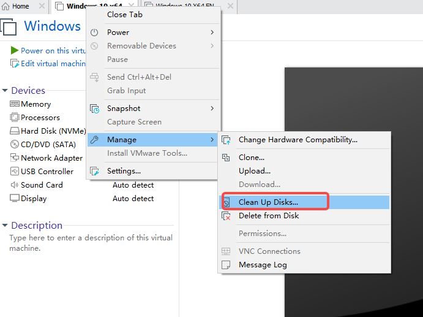Click the Hard Disk (NVMe) icon
This screenshot has height=317, width=423.
click(14, 131)
